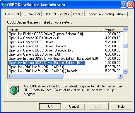135x113 pixels.
Task: Click the Cancel button
Action: point(74,107)
